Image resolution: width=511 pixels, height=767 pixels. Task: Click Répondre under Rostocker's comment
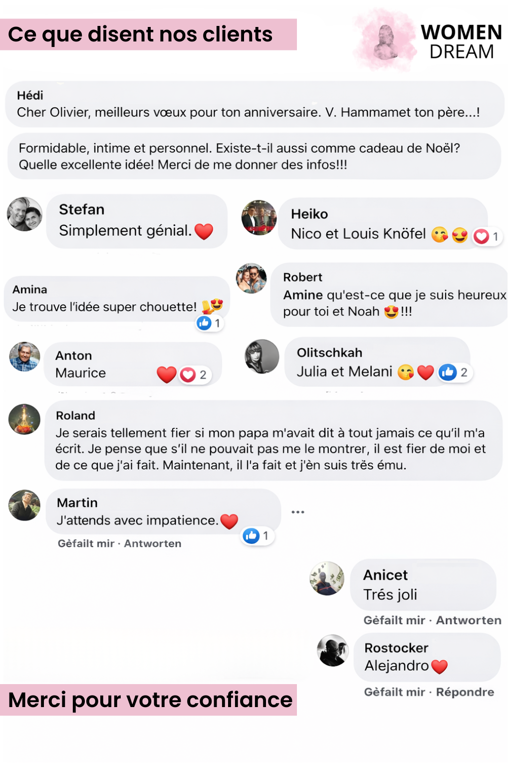pos(465,692)
